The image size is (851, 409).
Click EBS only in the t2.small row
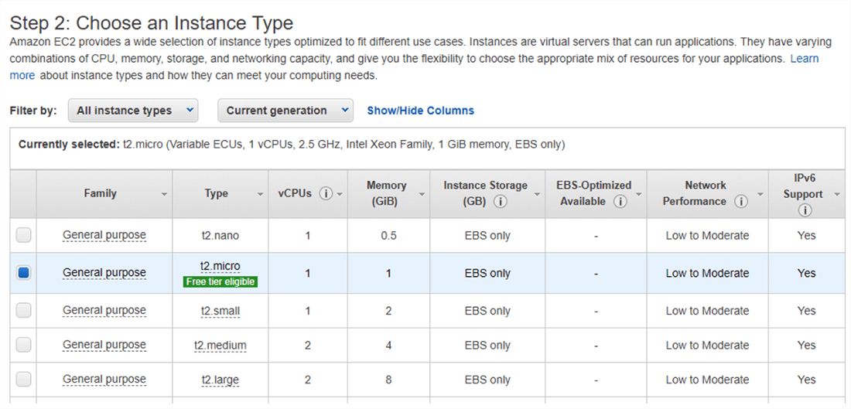487,311
